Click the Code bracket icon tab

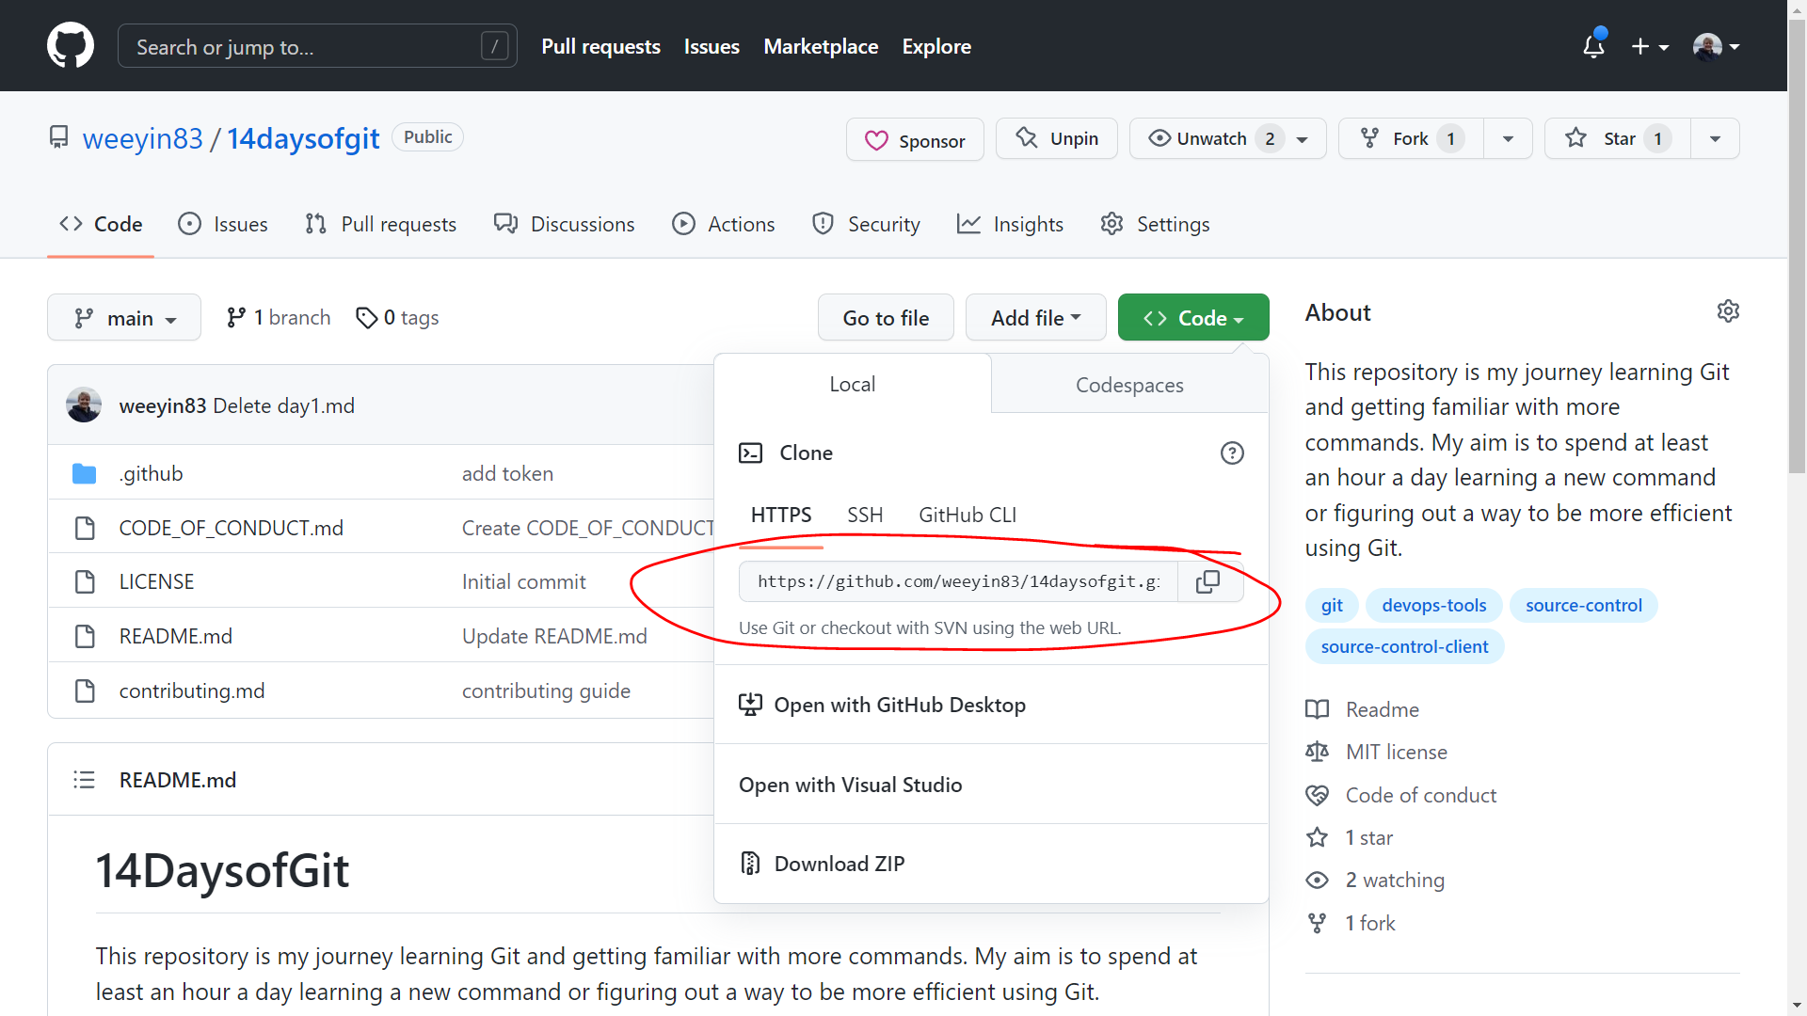102,225
